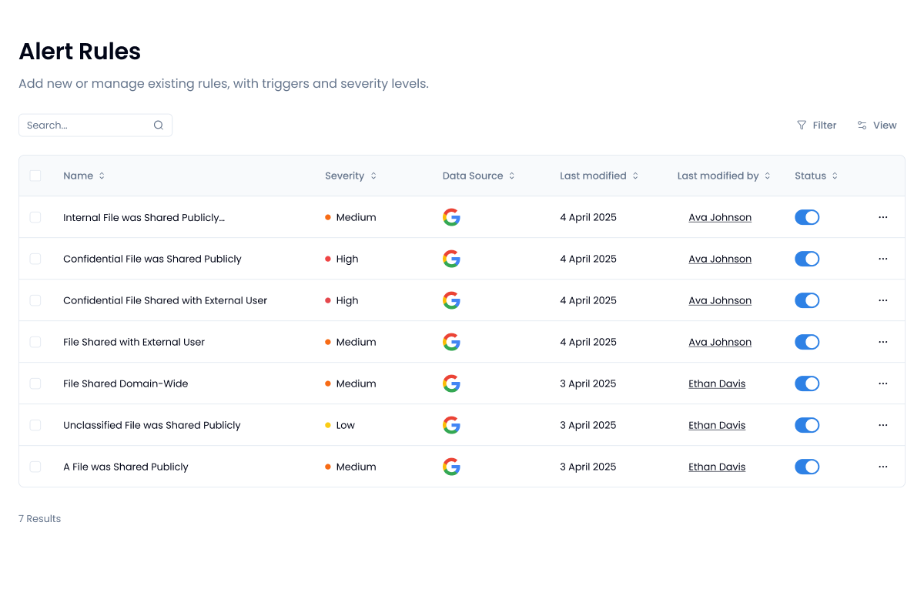Click the Google data source icon for Unclassified File was Shared Publicly

click(x=451, y=425)
